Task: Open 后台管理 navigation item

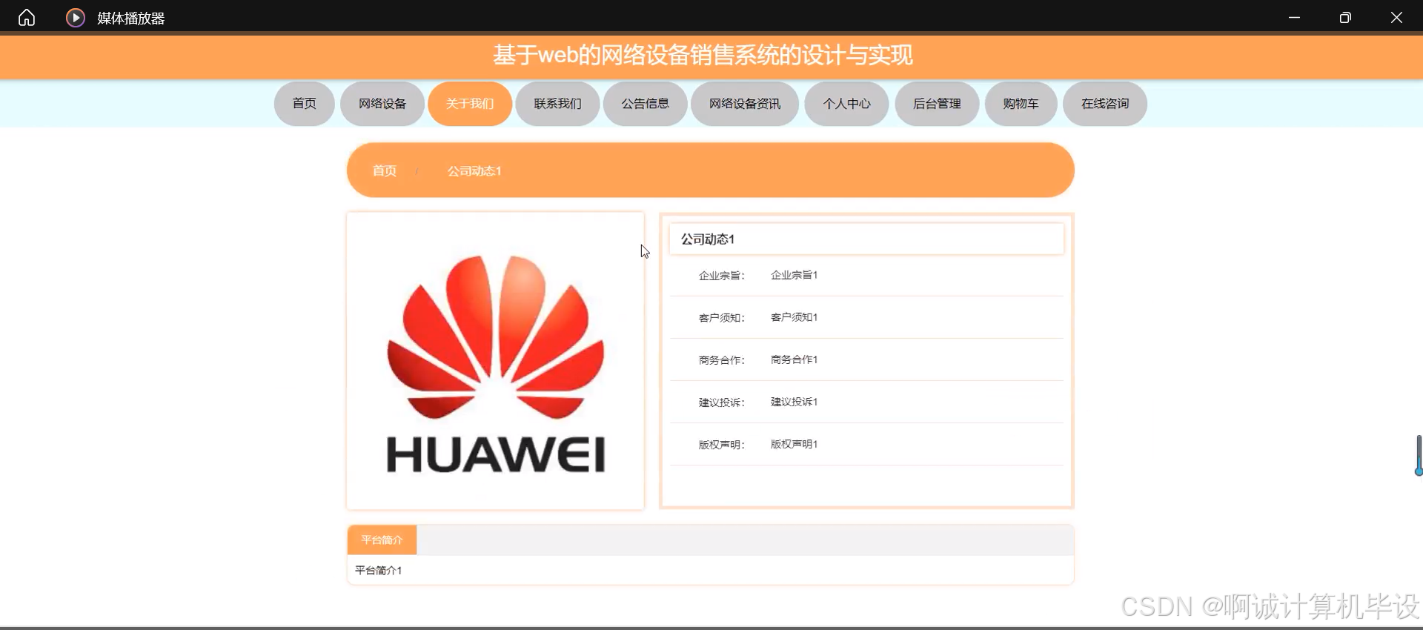Action: (937, 104)
